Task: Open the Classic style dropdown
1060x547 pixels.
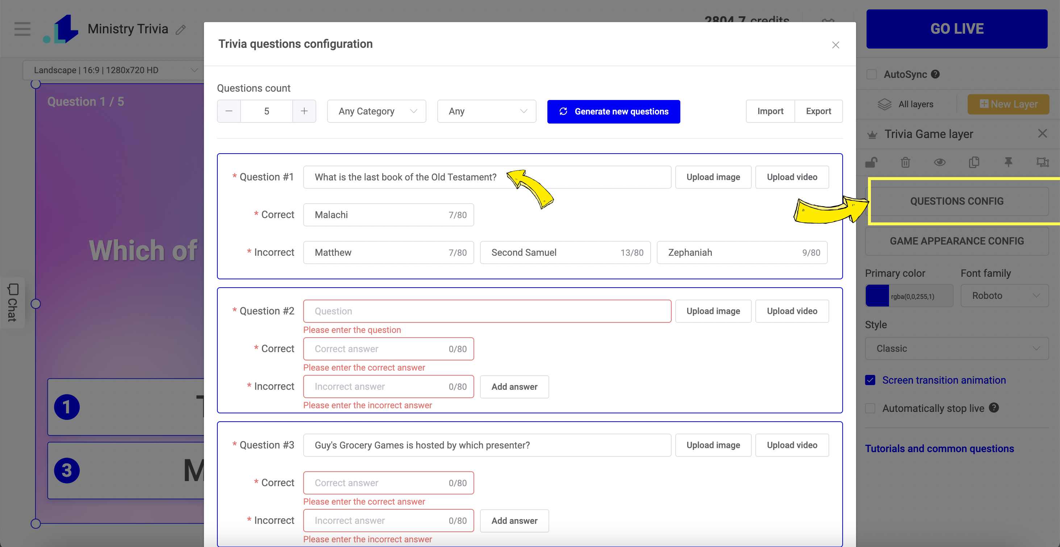Action: [956, 348]
